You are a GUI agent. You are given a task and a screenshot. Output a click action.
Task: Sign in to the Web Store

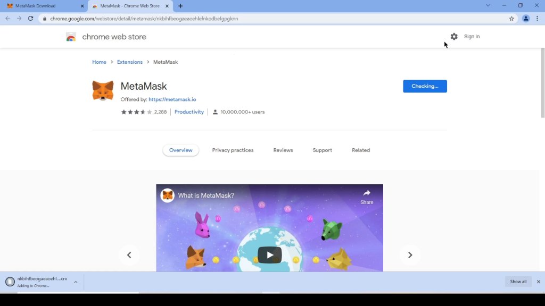(x=472, y=37)
